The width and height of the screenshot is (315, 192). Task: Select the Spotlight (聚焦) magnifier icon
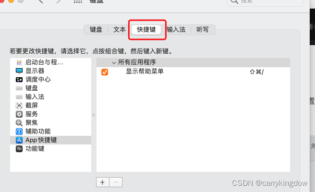tap(19, 123)
